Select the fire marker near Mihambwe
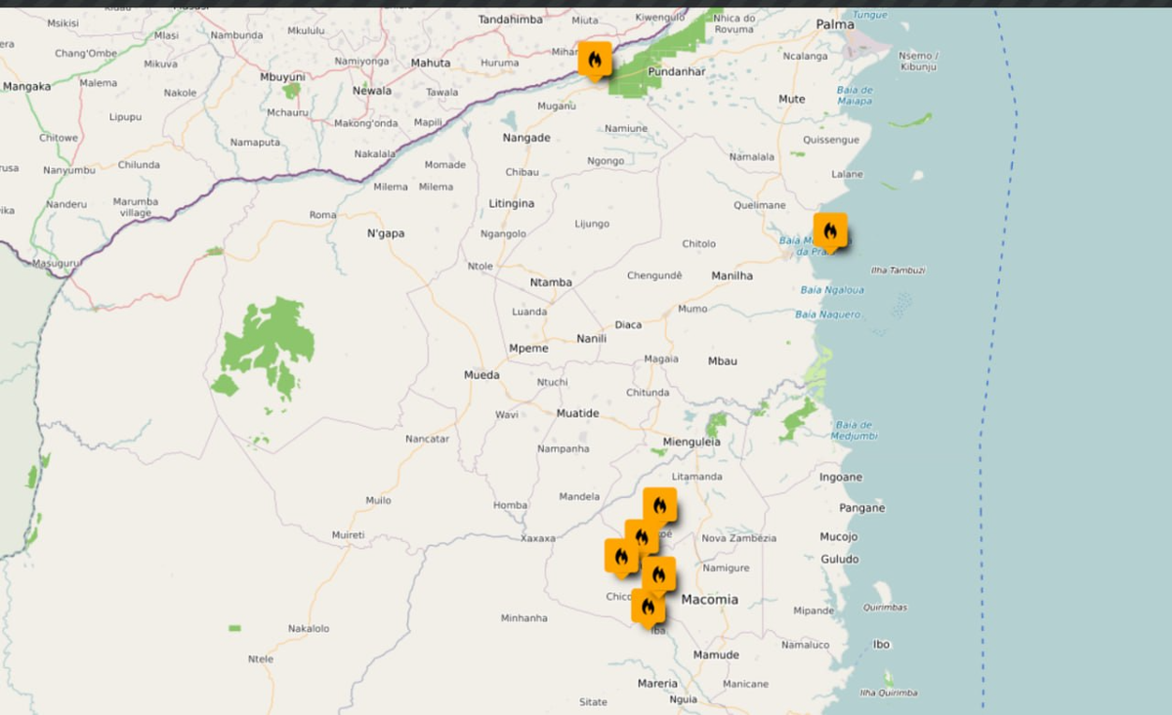 [597, 58]
